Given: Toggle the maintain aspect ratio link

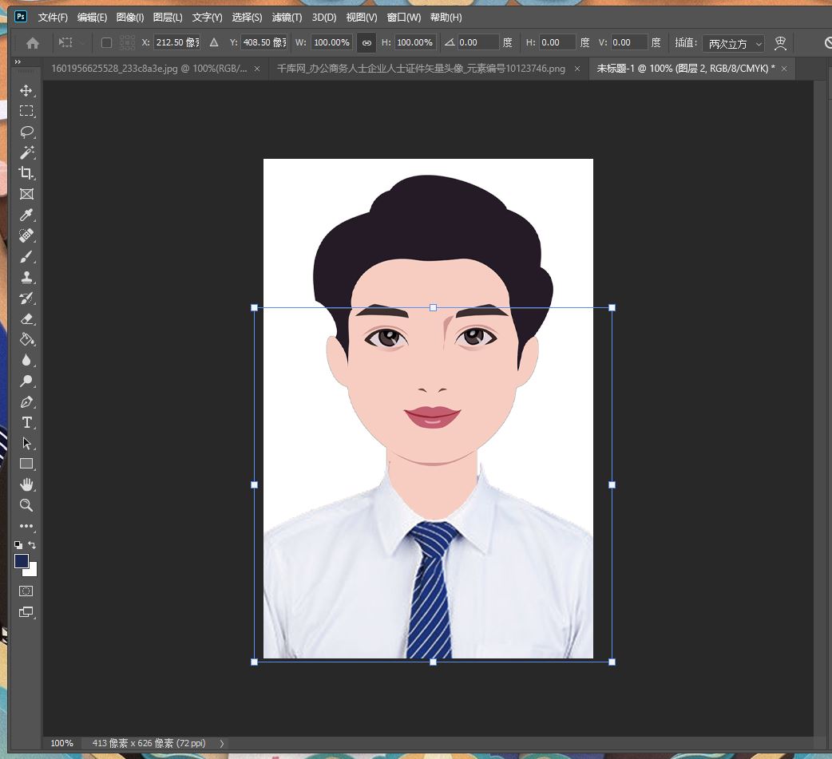Looking at the screenshot, I should coord(366,42).
